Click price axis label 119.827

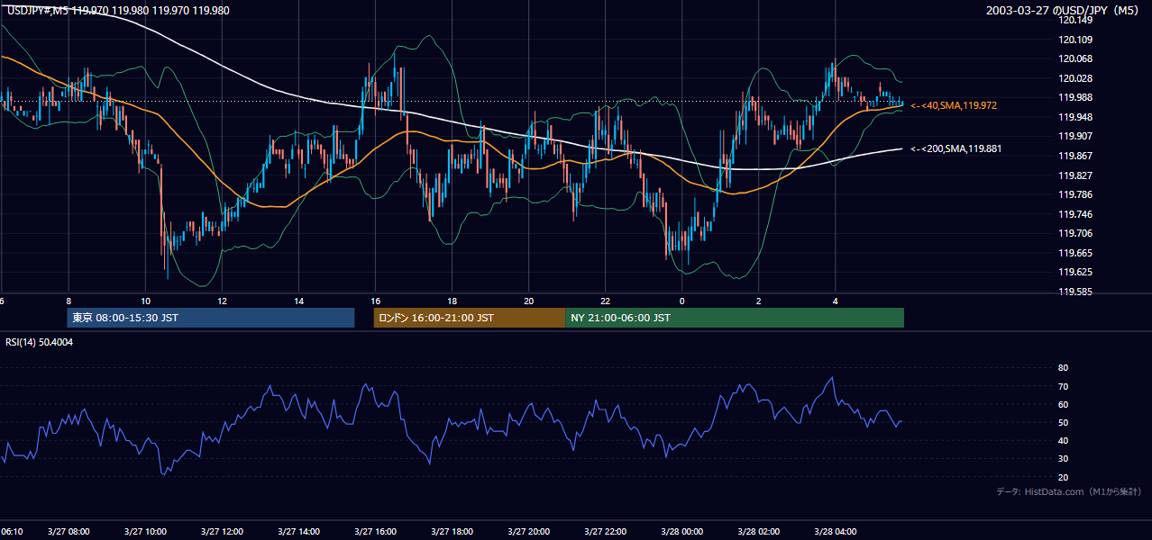[1076, 175]
